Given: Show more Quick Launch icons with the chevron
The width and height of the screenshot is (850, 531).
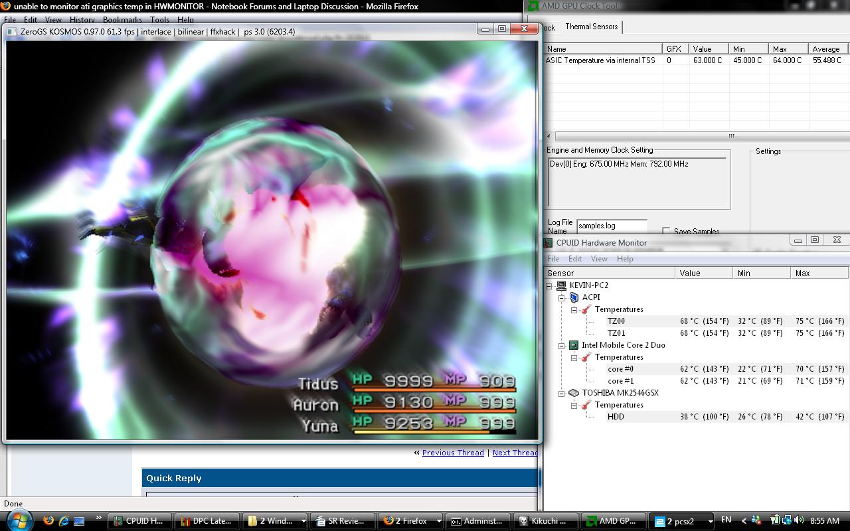Looking at the screenshot, I should 99,518.
